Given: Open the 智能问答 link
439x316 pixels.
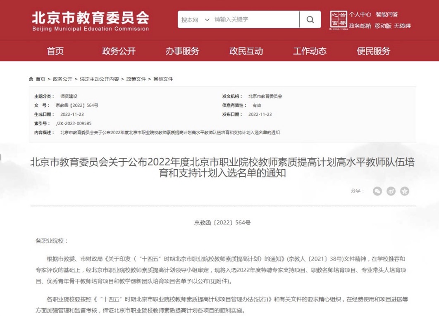Looking at the screenshot, I should (x=387, y=14).
